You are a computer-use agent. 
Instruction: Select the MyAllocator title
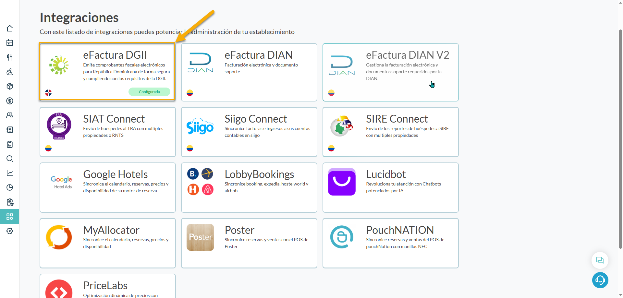(111, 230)
